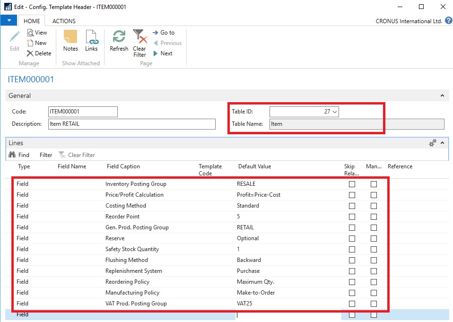Open the Table ID dropdown

pyautogui.click(x=335, y=112)
